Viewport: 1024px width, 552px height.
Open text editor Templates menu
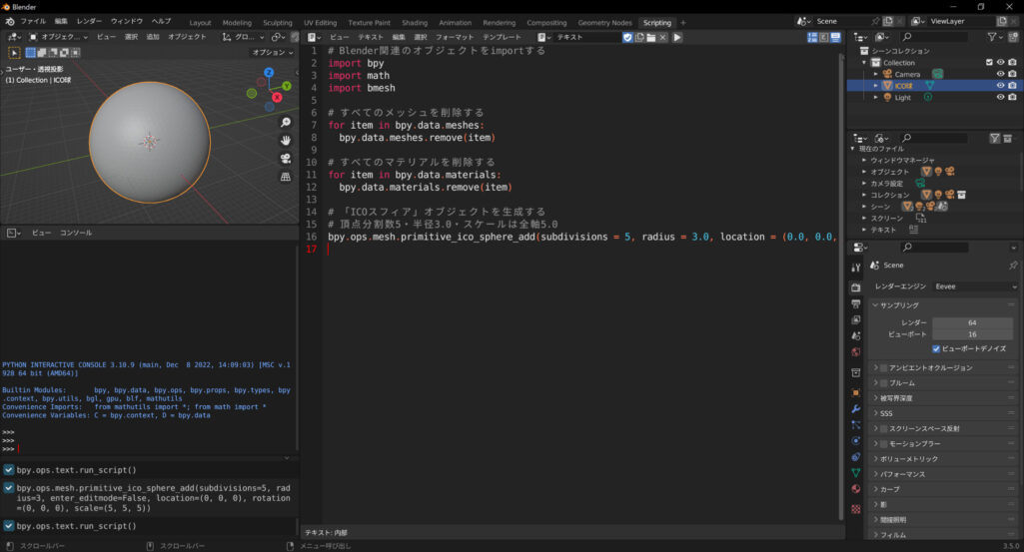tap(502, 37)
